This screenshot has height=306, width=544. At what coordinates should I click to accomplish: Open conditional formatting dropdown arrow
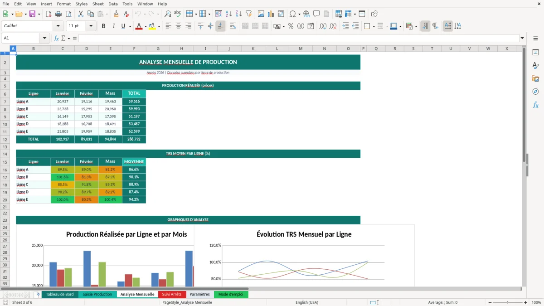416,26
